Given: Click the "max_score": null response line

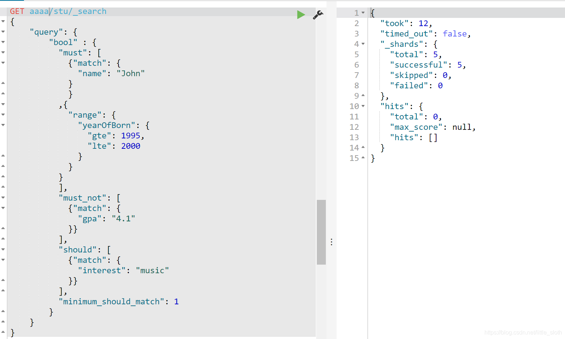Looking at the screenshot, I should 433,127.
